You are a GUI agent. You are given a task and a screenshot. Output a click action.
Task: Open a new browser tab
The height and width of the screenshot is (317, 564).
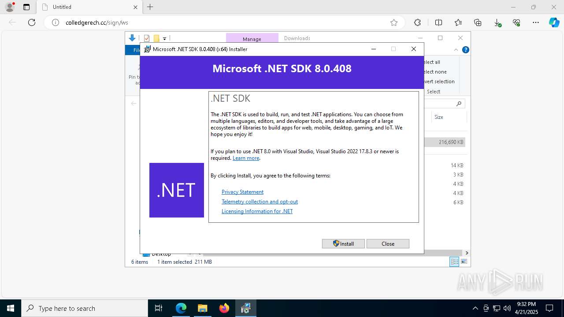click(150, 7)
